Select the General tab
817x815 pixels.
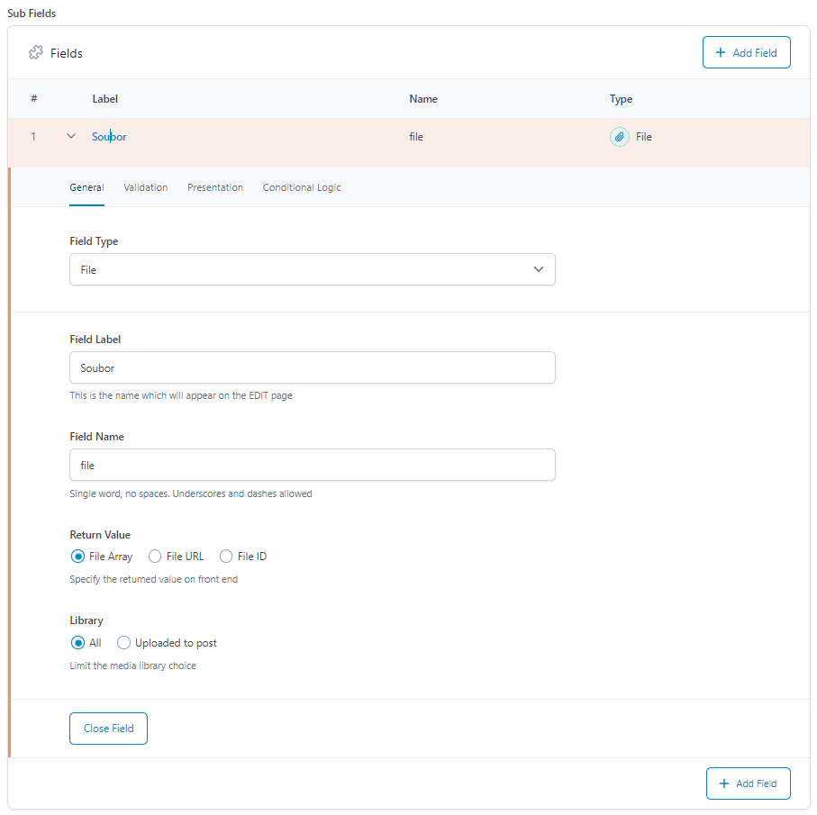pos(87,187)
